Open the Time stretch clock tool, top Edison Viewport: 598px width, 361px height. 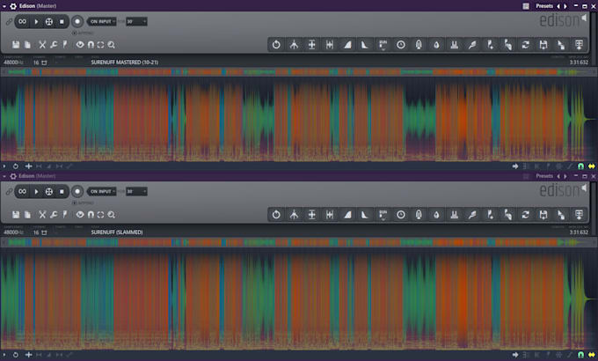(400, 45)
